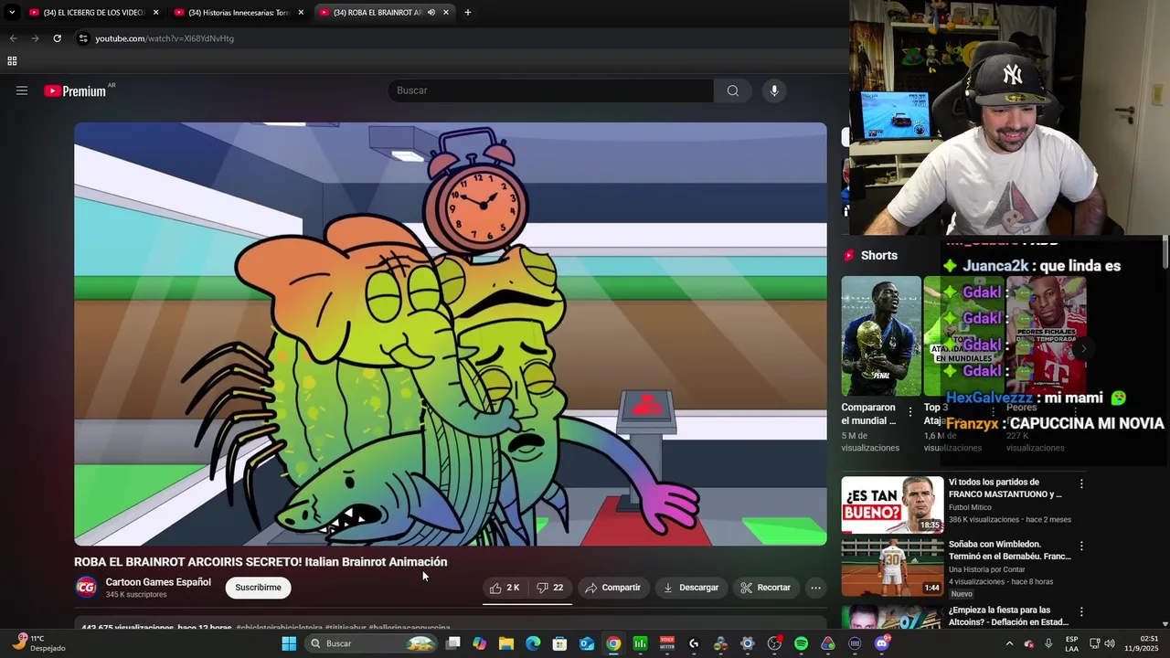1170x658 pixels.
Task: Go back in browser history
Action: [13, 38]
